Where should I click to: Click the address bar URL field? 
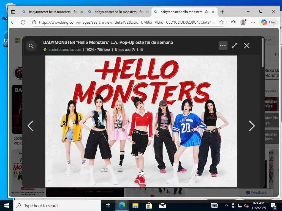click(127, 22)
